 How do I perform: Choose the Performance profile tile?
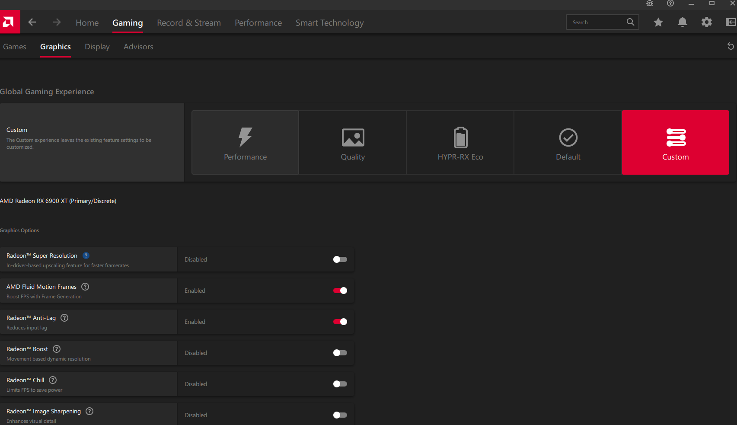(245, 142)
